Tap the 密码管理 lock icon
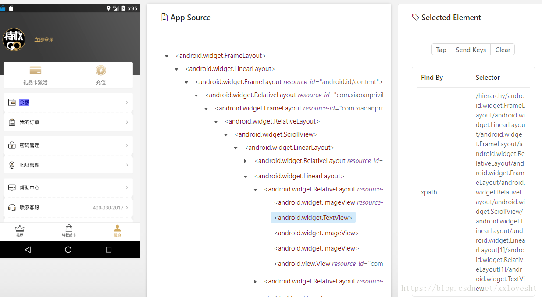This screenshot has width=542, height=297. tap(12, 145)
